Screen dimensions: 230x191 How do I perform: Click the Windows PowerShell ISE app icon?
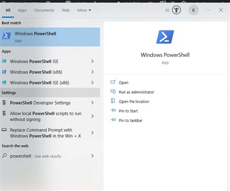(x=4, y=61)
